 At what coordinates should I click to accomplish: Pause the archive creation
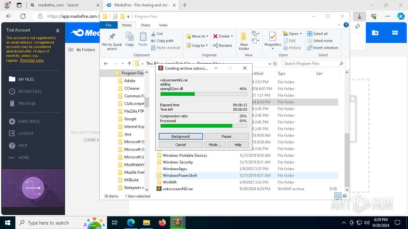227,136
